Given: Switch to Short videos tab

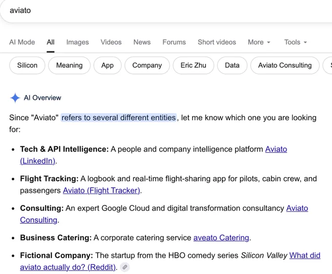Looking at the screenshot, I should pyautogui.click(x=217, y=42).
